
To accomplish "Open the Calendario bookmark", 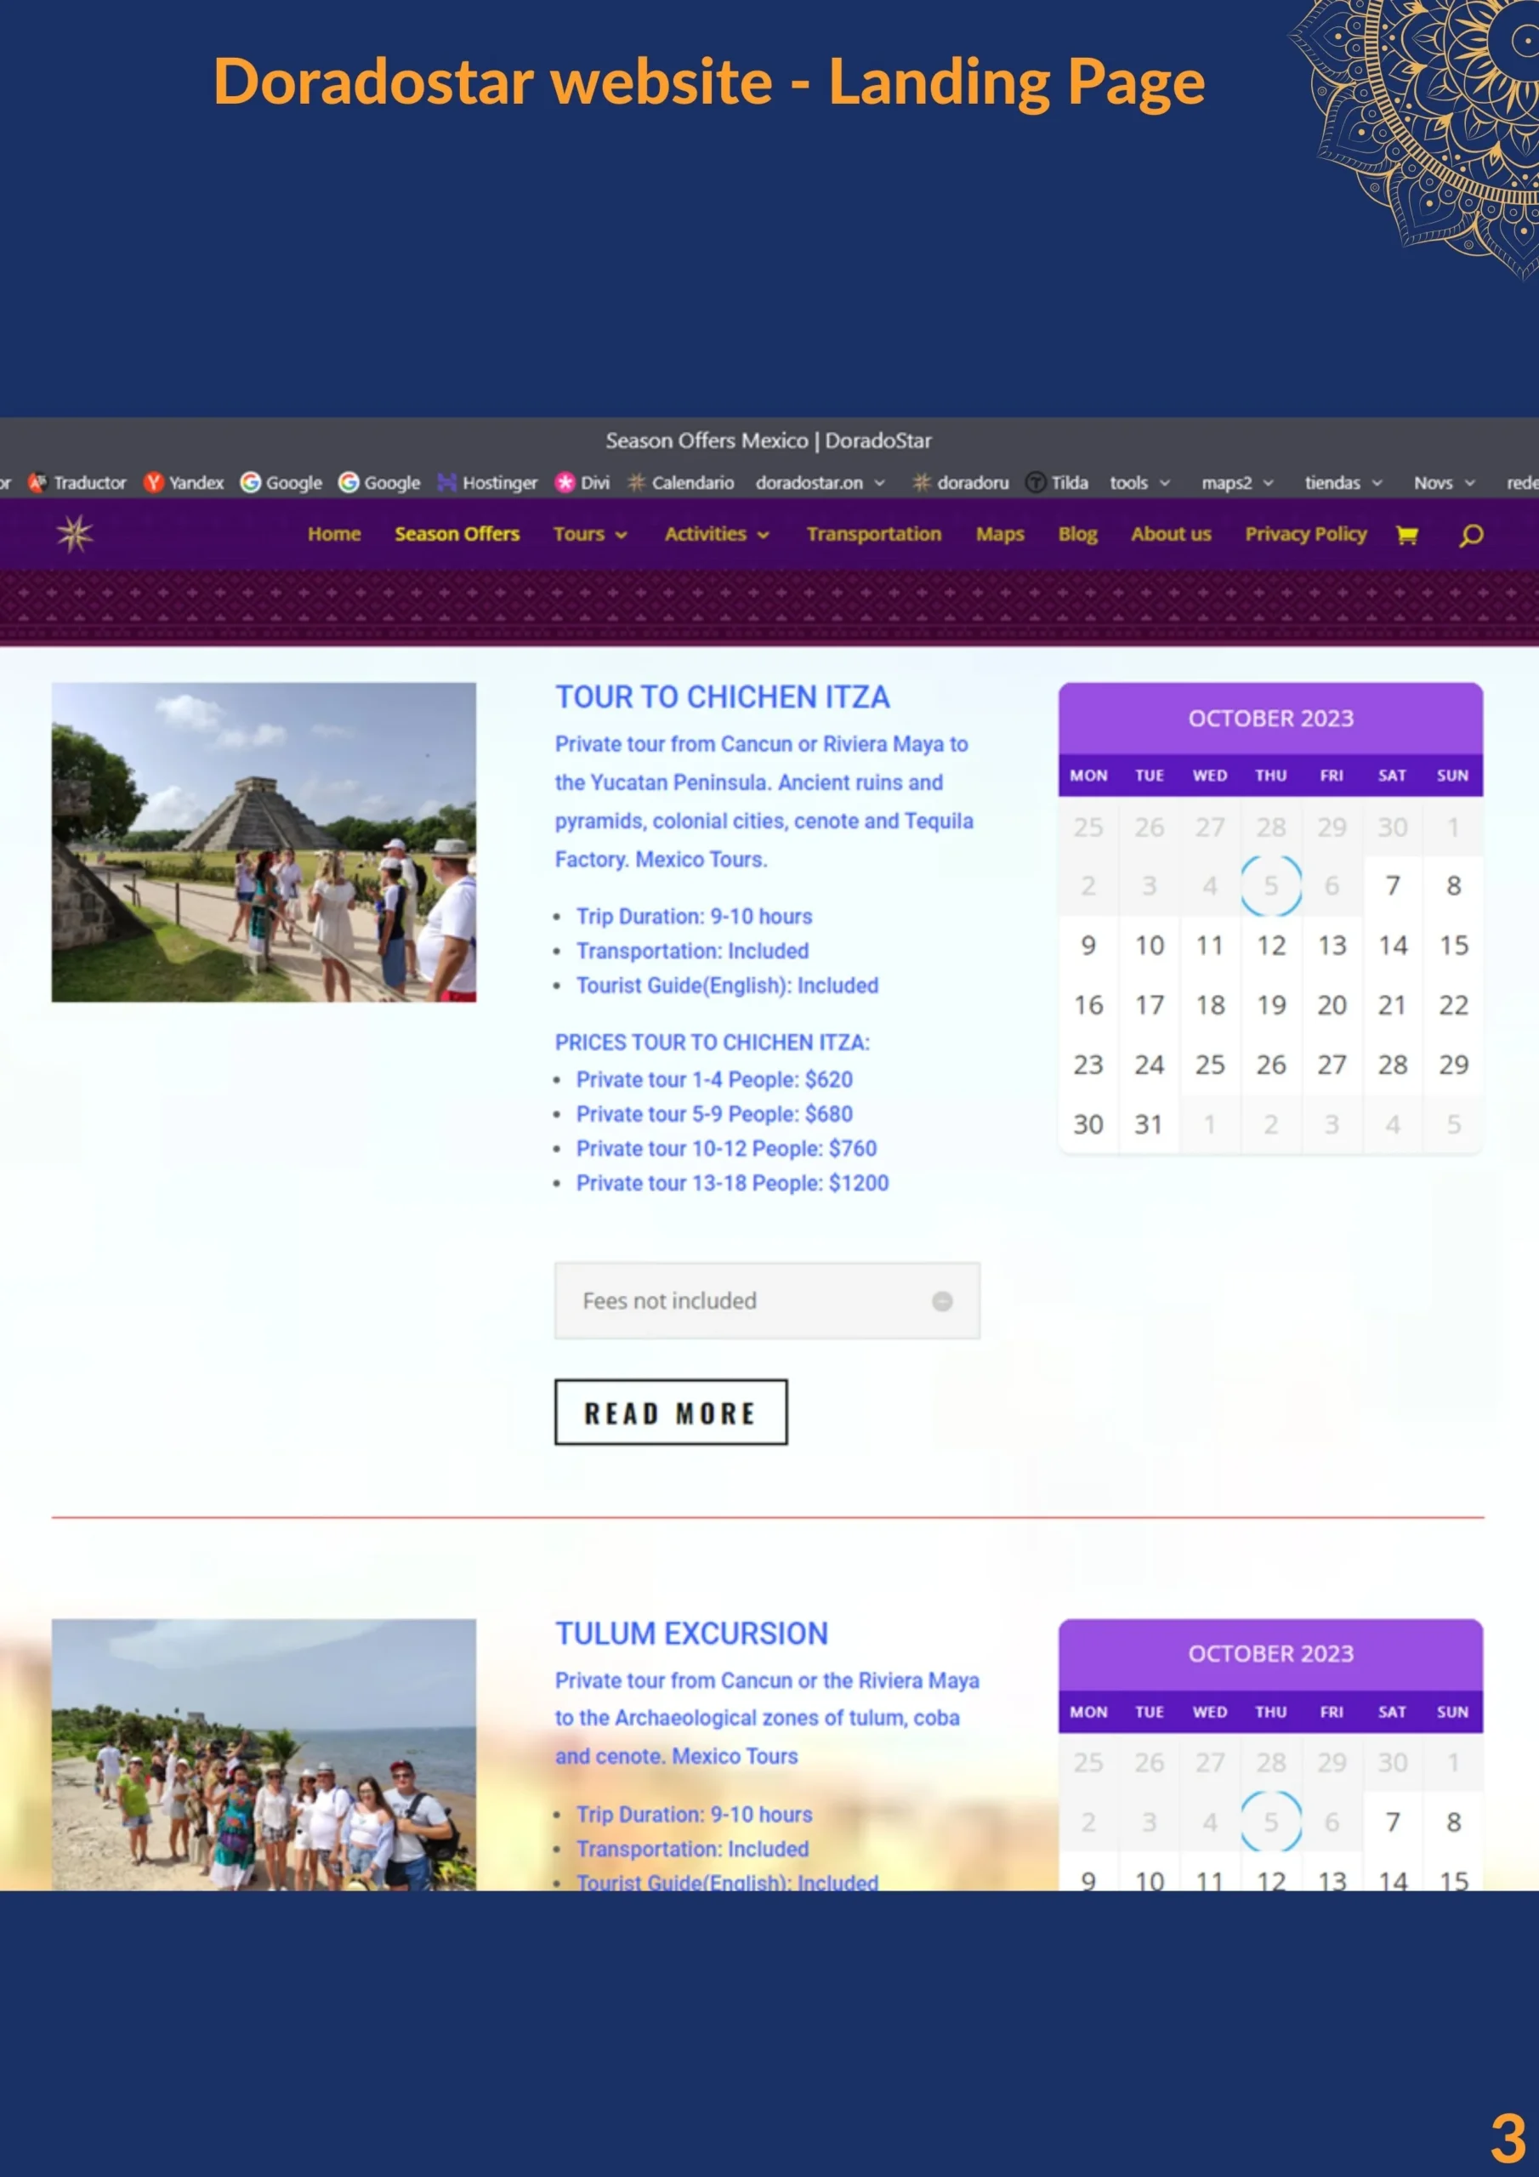I will coord(681,483).
